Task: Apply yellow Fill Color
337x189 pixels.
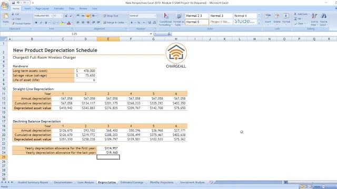Action: [x=62, y=23]
